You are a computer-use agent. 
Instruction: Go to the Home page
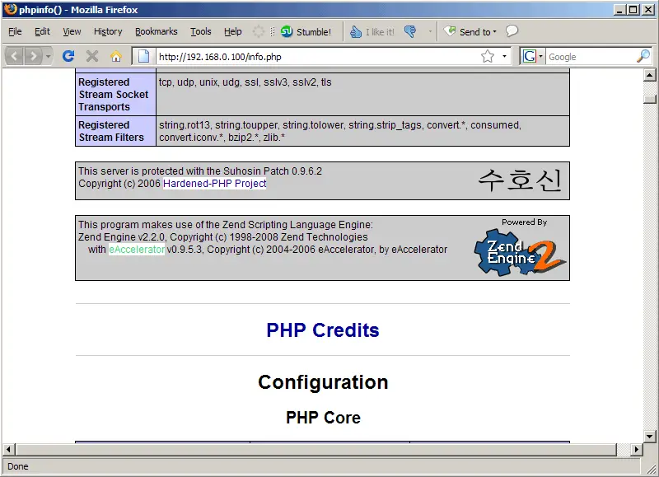(116, 56)
